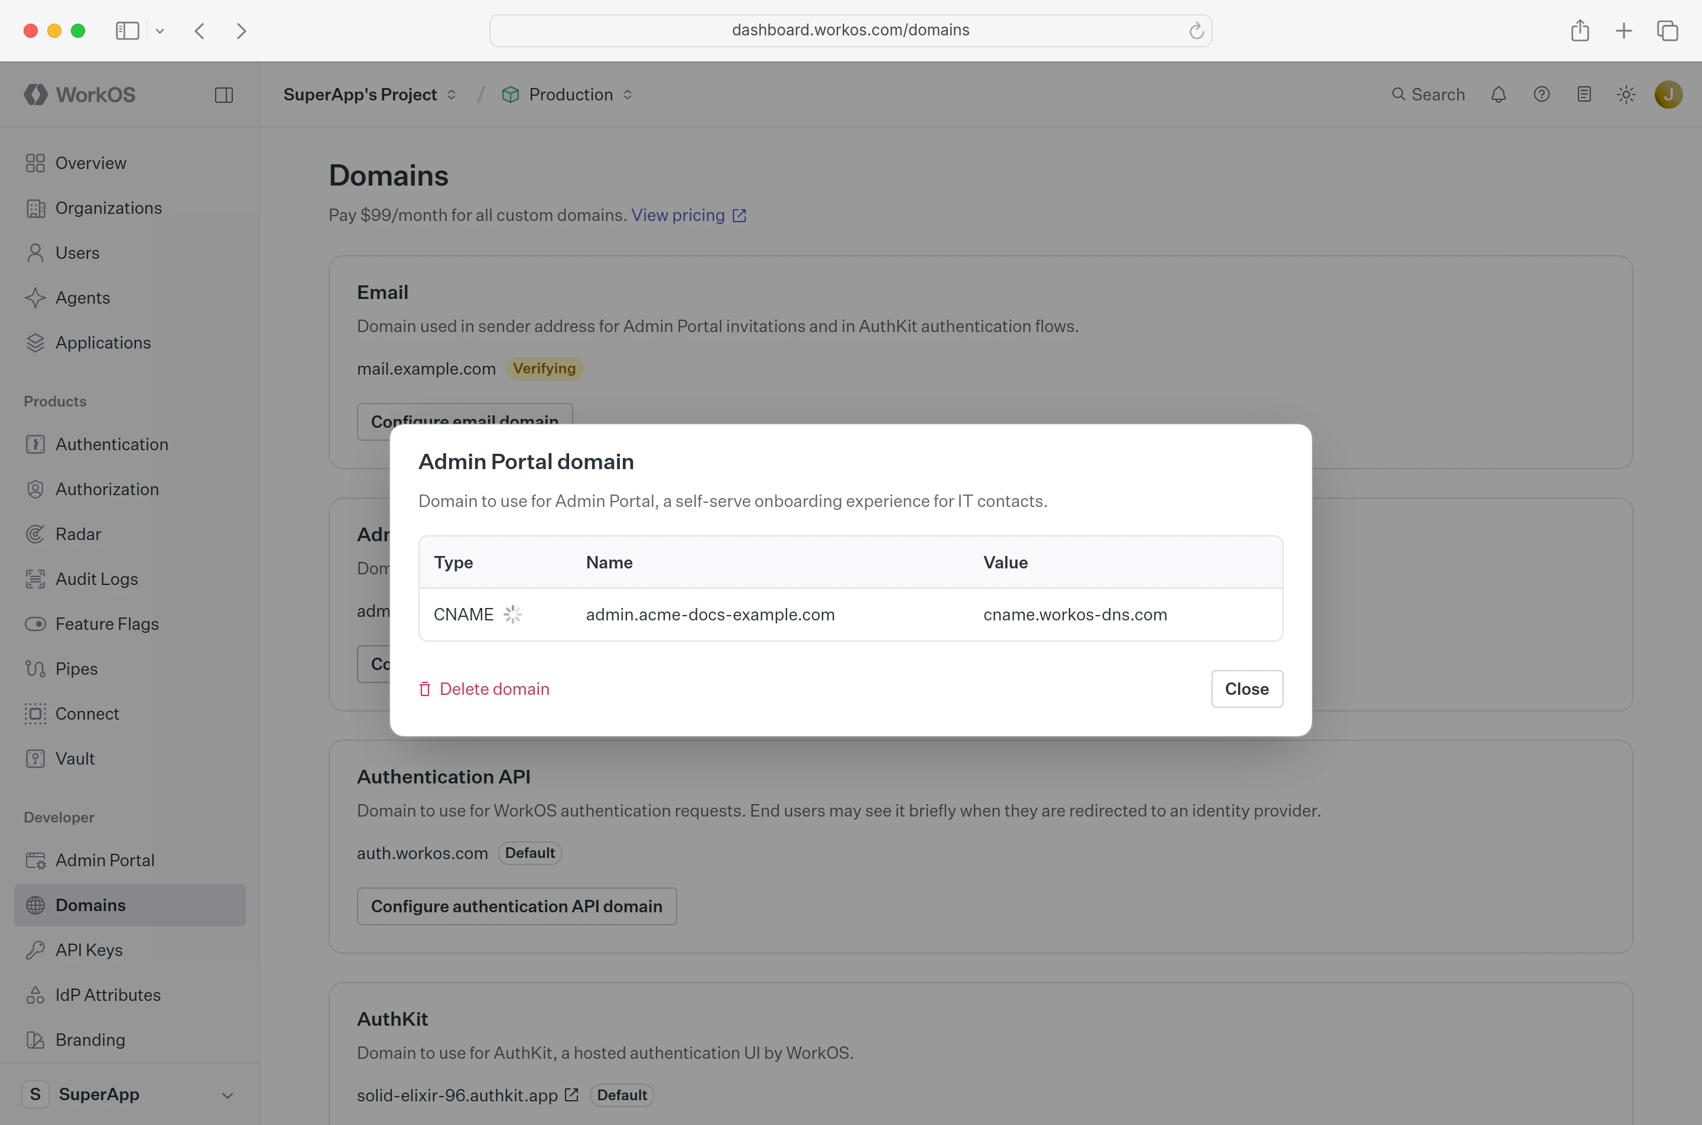Viewport: 1702px width, 1125px height.
Task: Click the Verifying status badge
Action: [x=545, y=368]
